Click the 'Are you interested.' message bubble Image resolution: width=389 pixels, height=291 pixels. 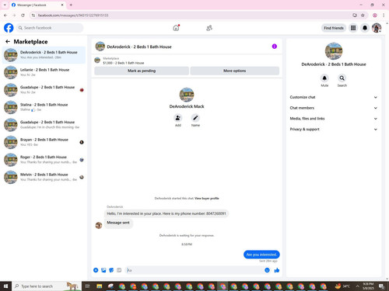click(261, 255)
